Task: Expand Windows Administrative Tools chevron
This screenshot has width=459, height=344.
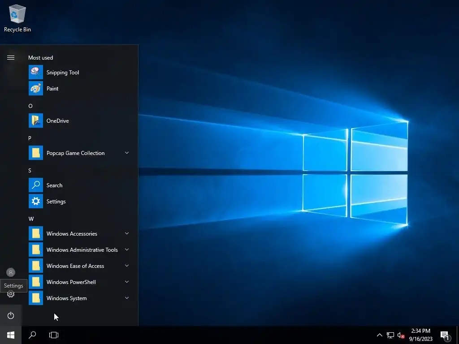Action: (127, 249)
